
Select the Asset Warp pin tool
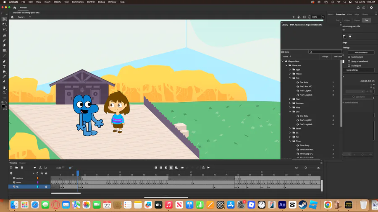coord(4,82)
